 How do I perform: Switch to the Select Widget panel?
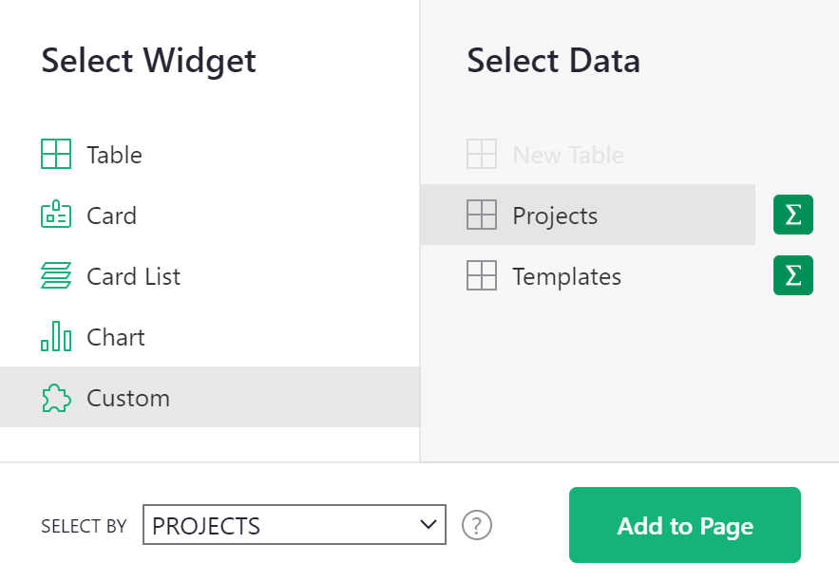coord(148,60)
